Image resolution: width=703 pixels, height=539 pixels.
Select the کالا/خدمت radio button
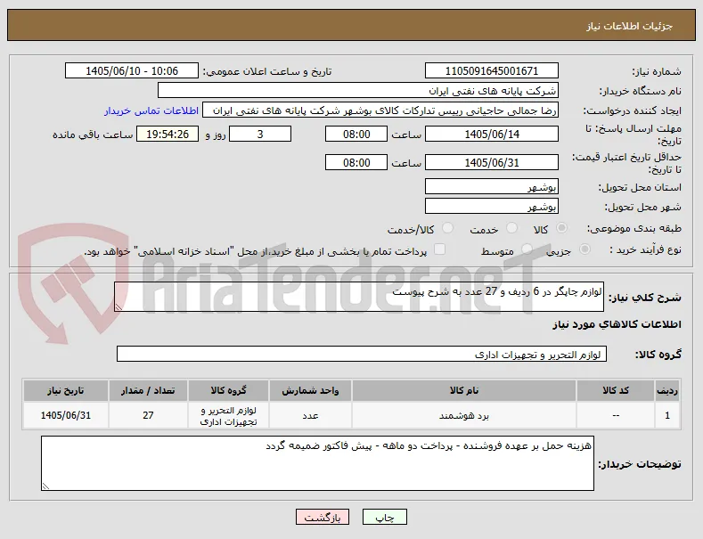pyautogui.click(x=447, y=228)
